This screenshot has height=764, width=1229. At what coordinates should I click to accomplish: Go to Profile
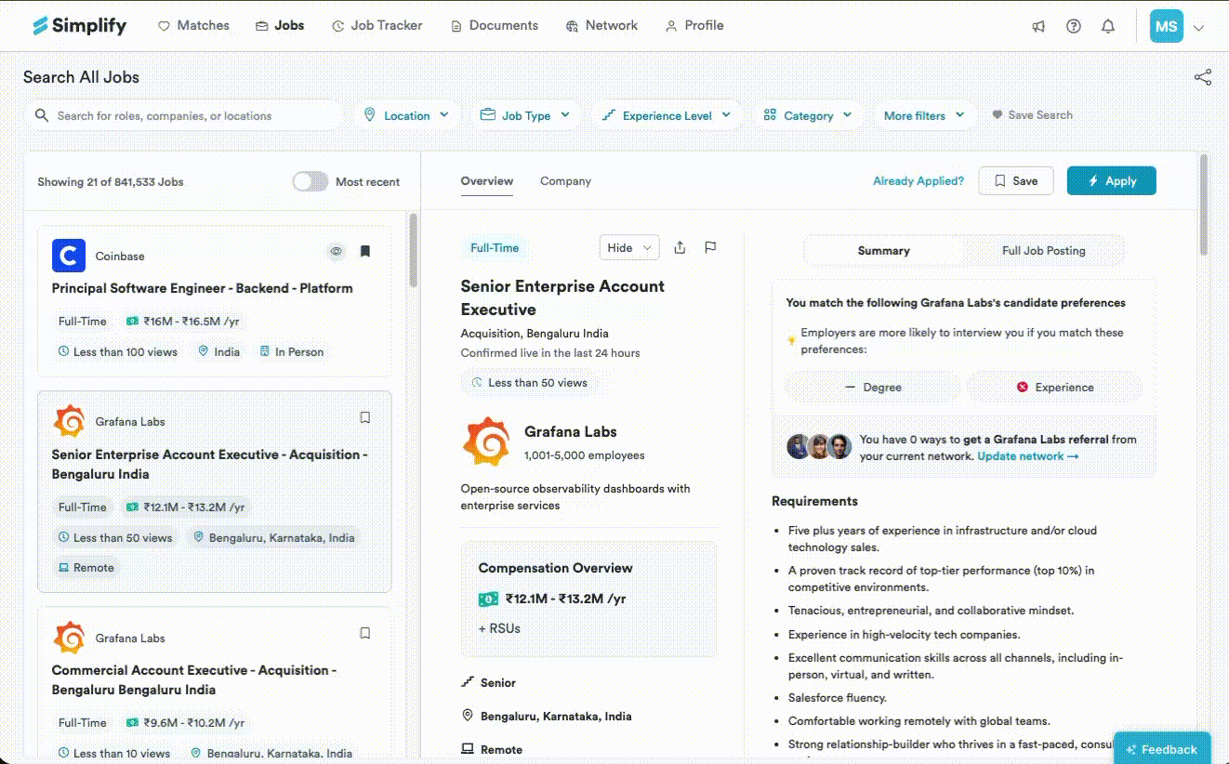(x=694, y=26)
